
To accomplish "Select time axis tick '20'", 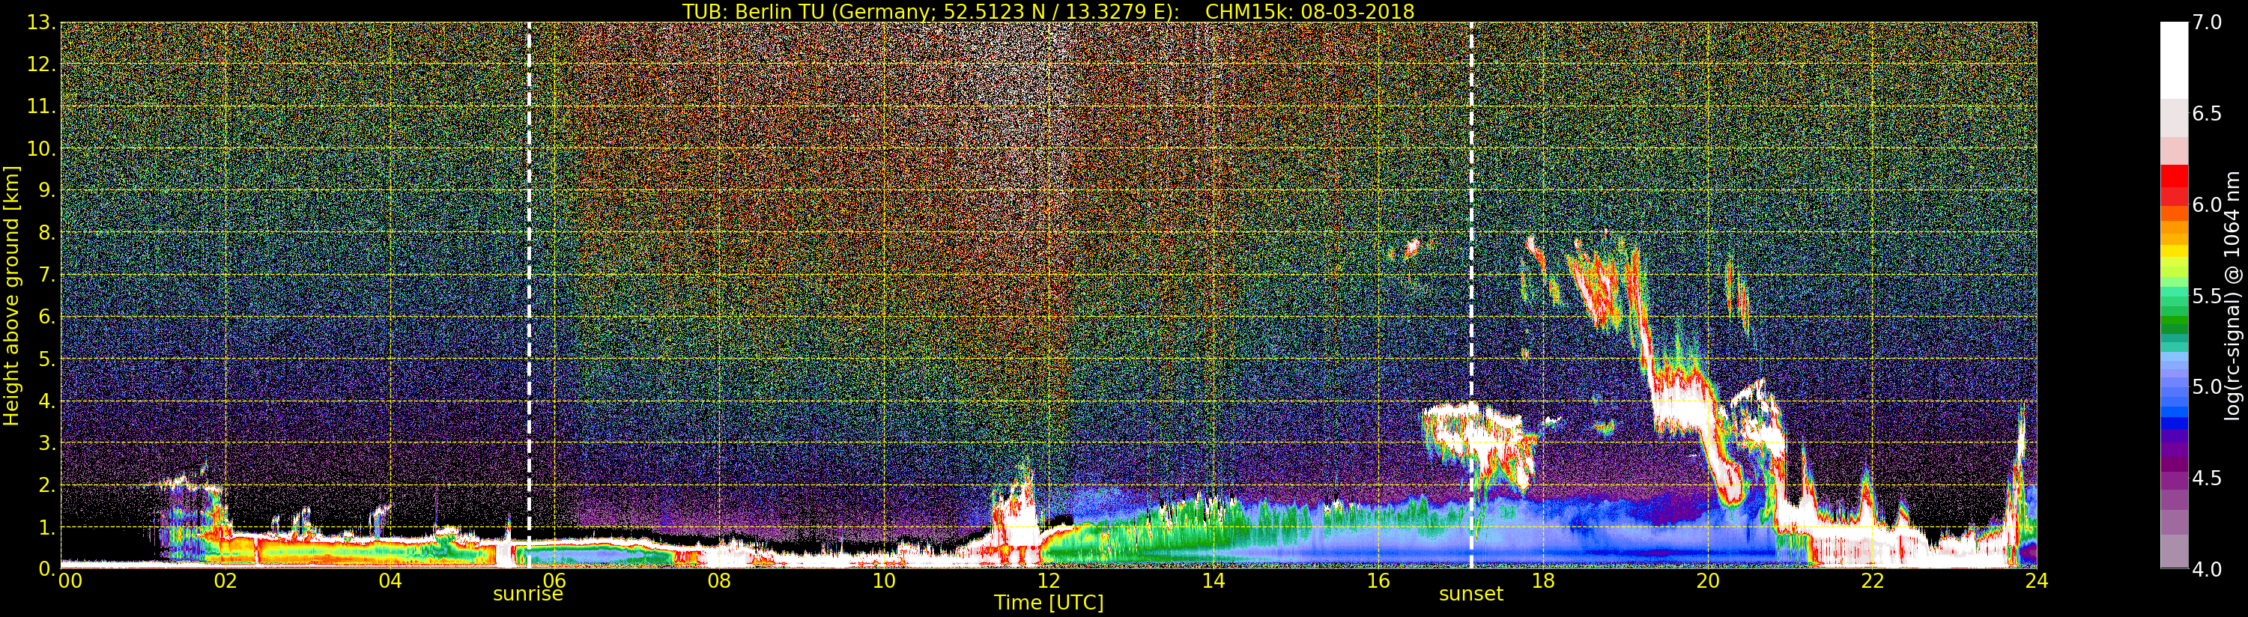I will pyautogui.click(x=1707, y=581).
